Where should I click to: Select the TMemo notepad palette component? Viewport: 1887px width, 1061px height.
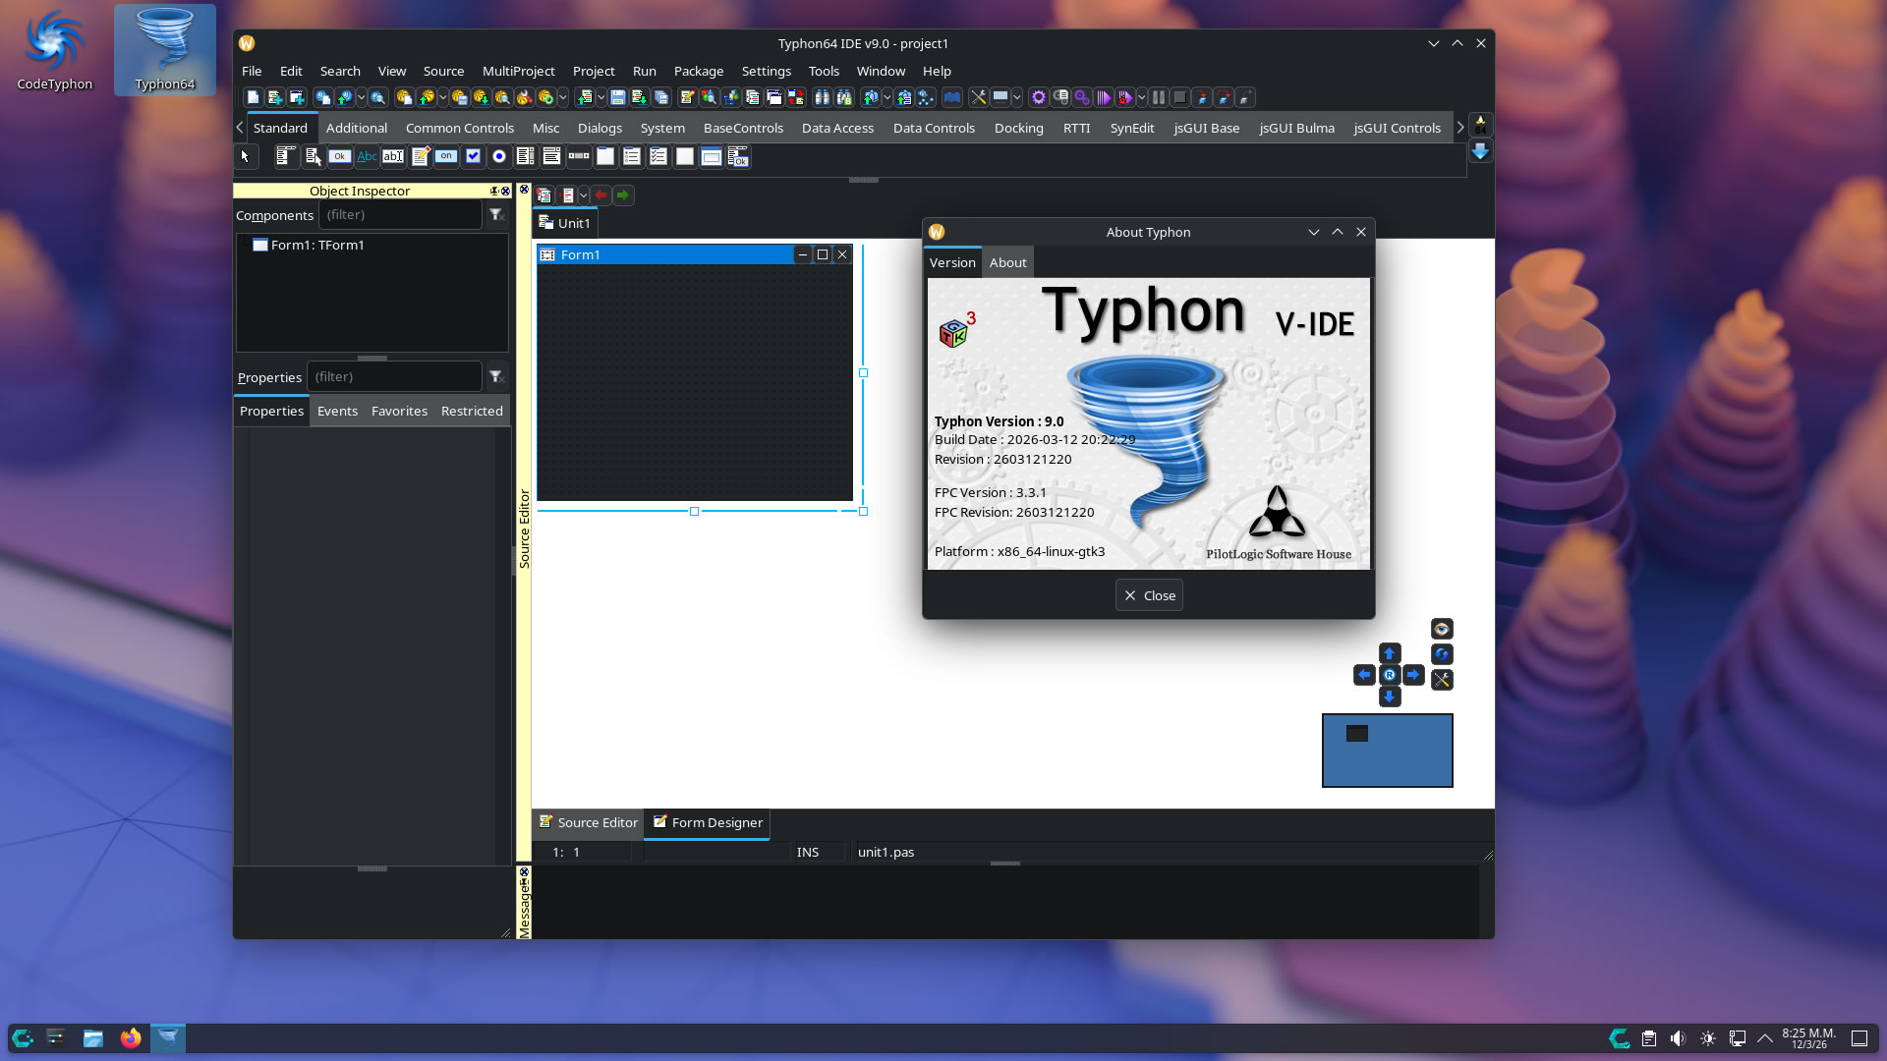click(x=420, y=156)
